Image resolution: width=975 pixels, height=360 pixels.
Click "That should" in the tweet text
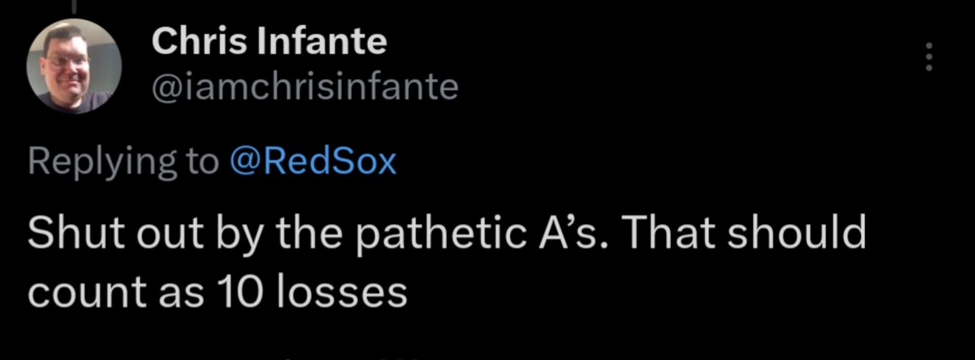[744, 233]
